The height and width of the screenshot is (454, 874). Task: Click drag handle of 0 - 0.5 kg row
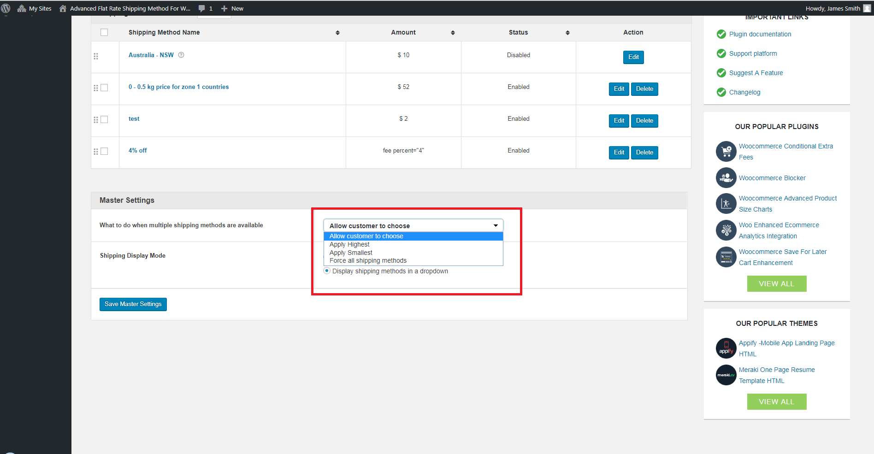96,88
